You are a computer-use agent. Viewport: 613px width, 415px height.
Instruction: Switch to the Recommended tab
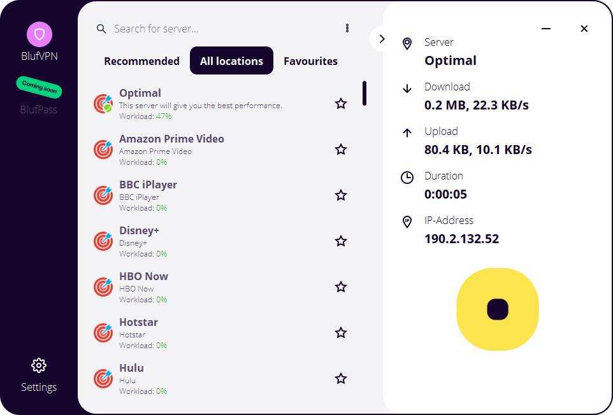point(141,61)
